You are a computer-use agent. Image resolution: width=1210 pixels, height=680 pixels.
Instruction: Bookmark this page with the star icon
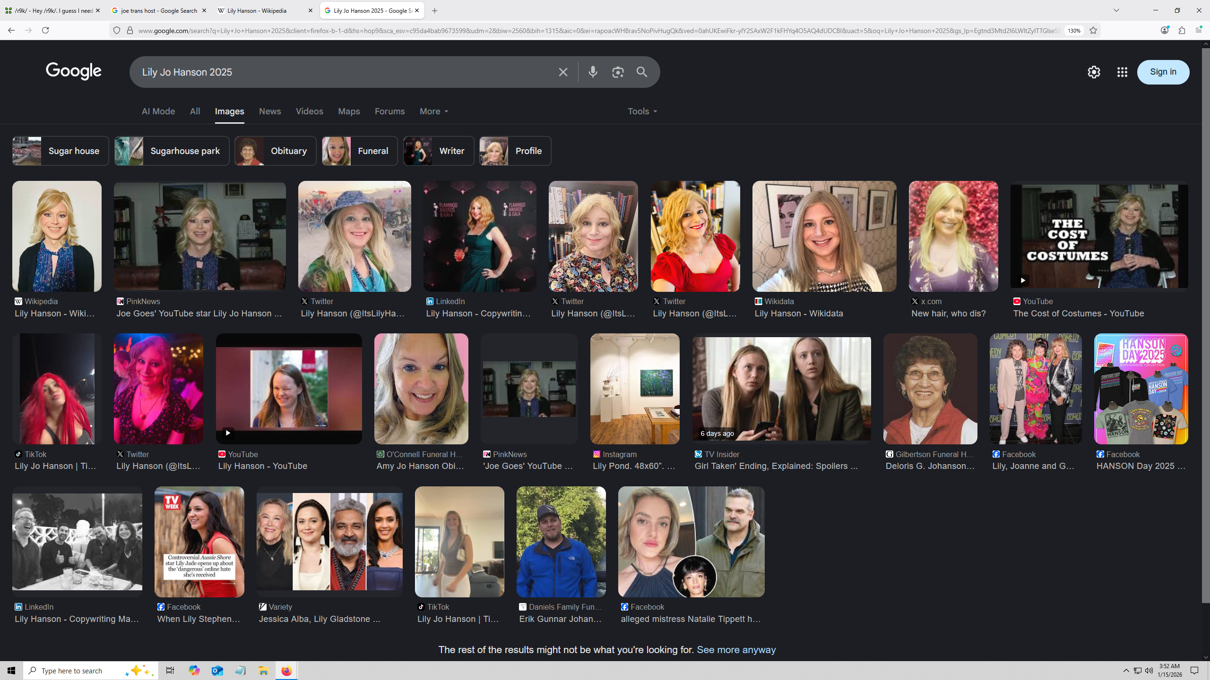pos(1093,31)
